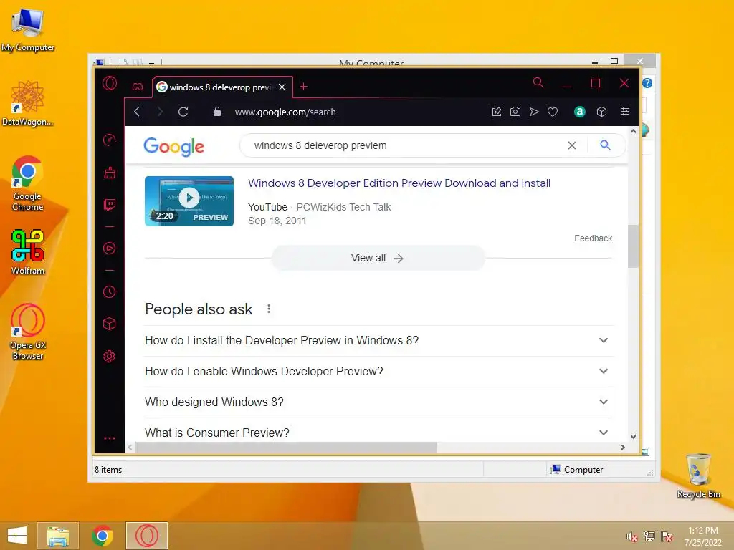The height and width of the screenshot is (550, 734).
Task: Click the horizontal scrollbar thumb
Action: [x=286, y=447]
